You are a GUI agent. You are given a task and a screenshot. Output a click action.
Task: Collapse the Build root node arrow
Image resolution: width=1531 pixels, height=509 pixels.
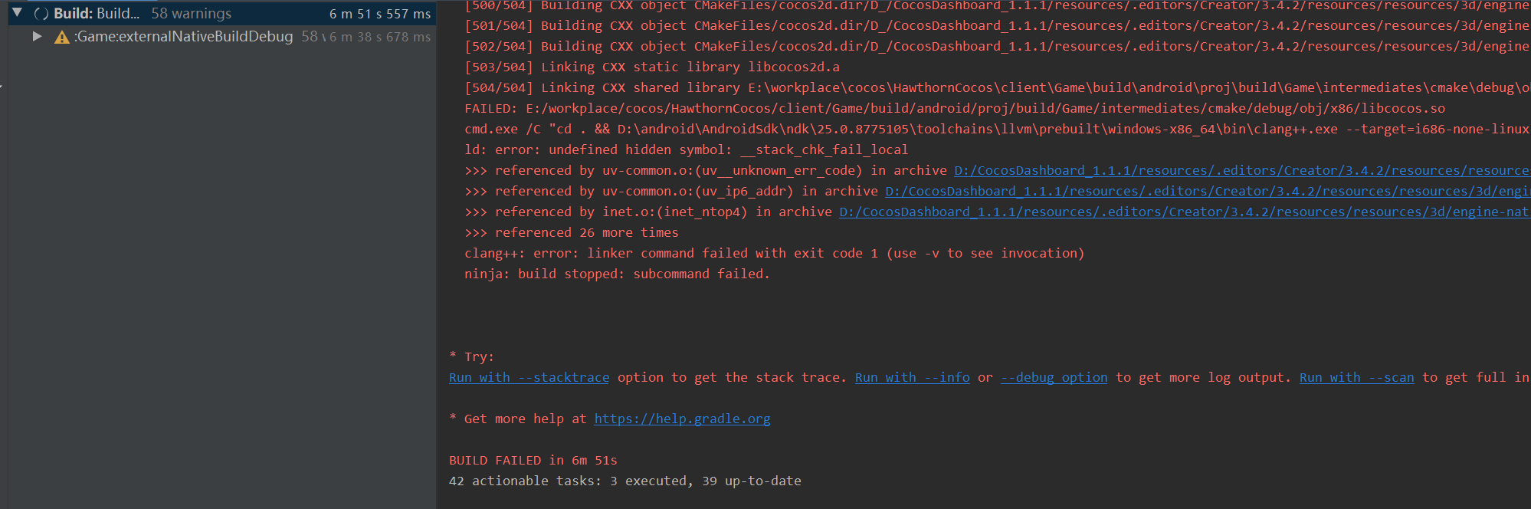point(17,13)
